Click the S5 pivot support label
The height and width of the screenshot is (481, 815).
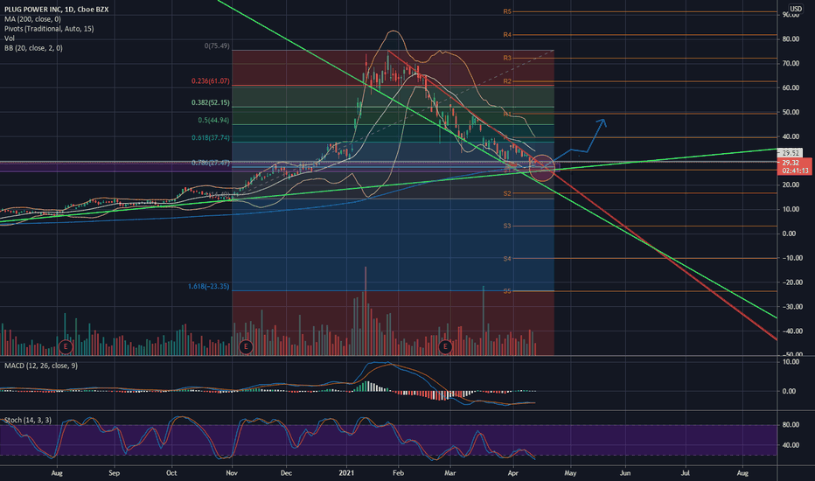coord(507,291)
